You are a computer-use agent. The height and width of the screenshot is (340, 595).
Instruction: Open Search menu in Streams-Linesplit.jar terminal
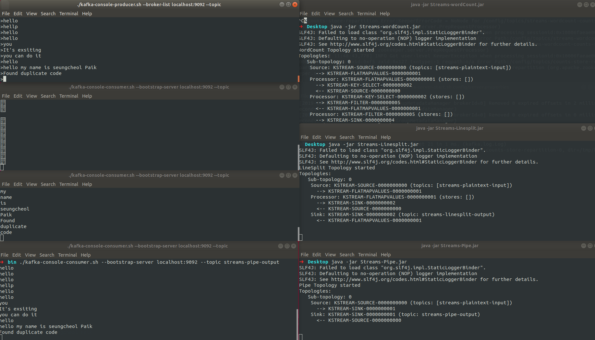pos(347,137)
